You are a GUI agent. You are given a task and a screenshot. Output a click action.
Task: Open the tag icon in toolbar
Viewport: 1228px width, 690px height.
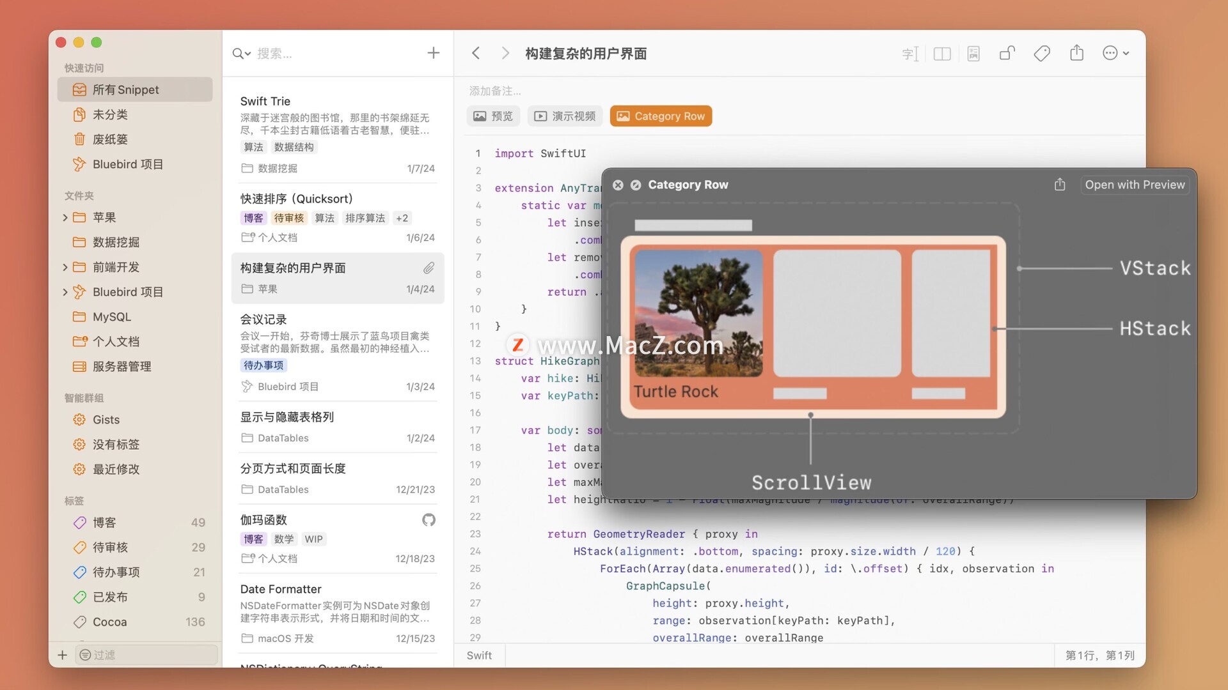[x=1042, y=54]
